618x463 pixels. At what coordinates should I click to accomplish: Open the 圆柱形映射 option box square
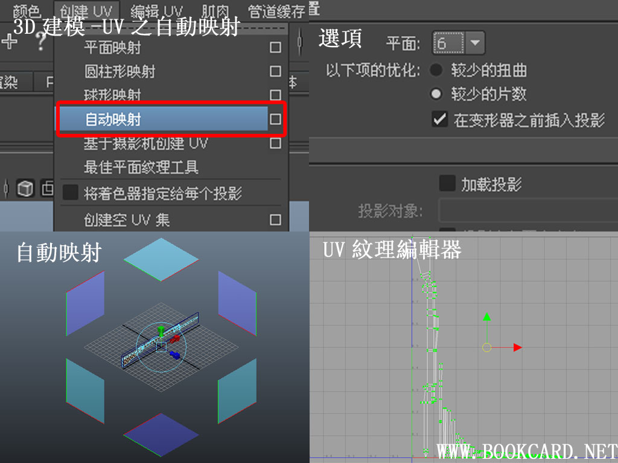[275, 71]
